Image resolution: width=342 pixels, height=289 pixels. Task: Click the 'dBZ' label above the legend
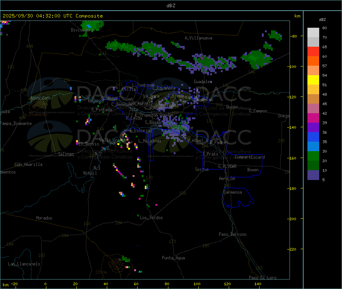click(x=322, y=20)
